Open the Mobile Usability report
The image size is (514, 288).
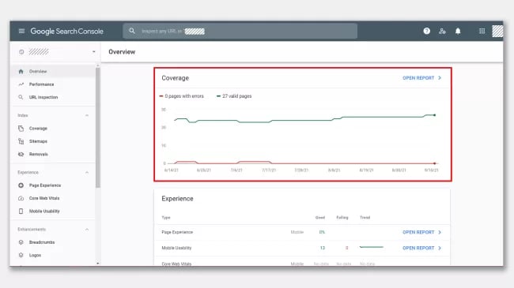[x=422, y=248]
